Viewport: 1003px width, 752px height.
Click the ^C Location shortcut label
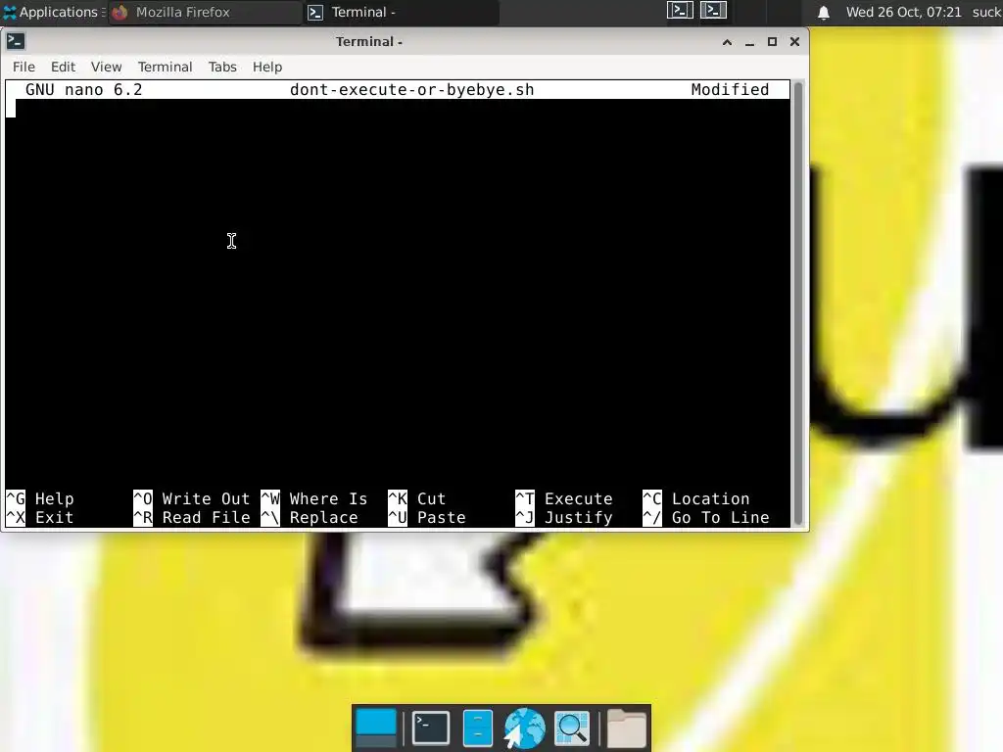(x=696, y=498)
